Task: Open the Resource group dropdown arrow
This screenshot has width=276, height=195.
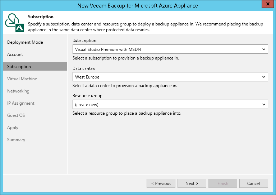Action: [x=264, y=104]
